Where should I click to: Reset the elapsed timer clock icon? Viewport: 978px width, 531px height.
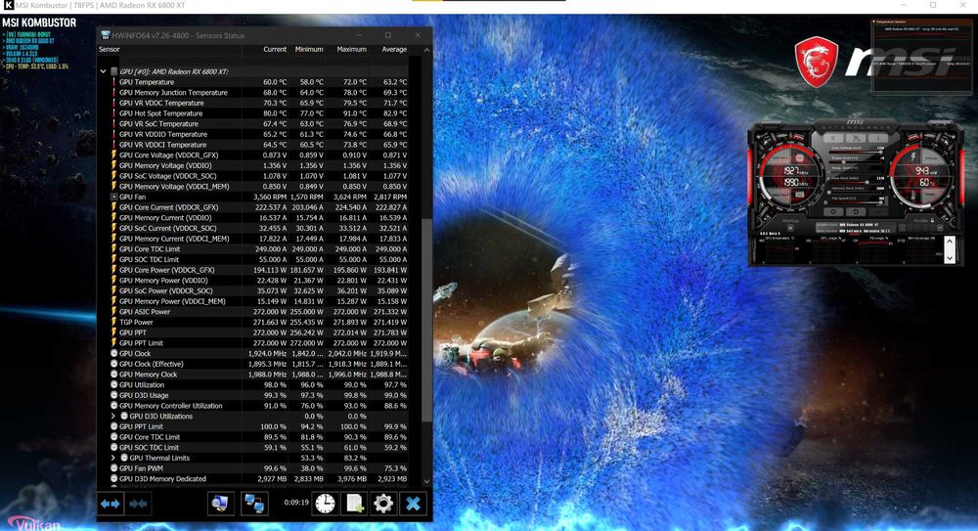(325, 504)
